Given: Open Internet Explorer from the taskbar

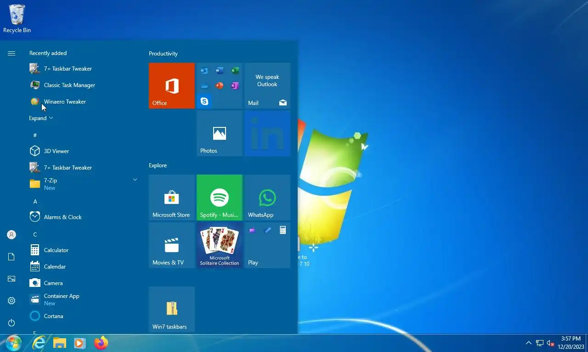Looking at the screenshot, I should click(x=39, y=343).
